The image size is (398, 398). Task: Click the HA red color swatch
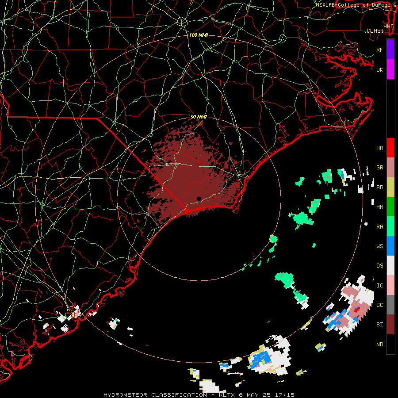[x=390, y=148]
